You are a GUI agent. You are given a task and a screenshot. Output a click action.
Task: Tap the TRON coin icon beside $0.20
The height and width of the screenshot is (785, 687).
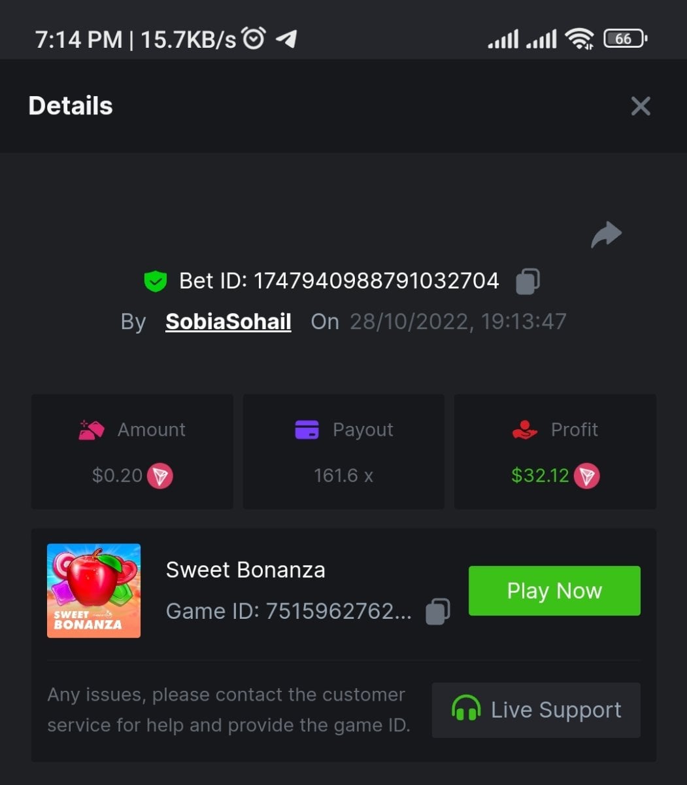[160, 476]
